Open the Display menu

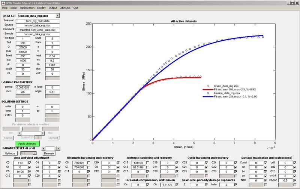click(x=42, y=7)
